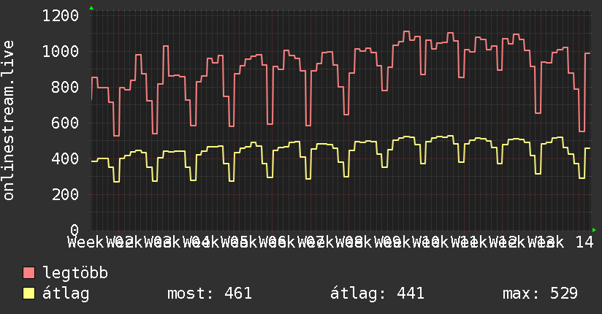Screen dimensions: 602x314
Task: Click the most: 461 value
Action: point(210,294)
